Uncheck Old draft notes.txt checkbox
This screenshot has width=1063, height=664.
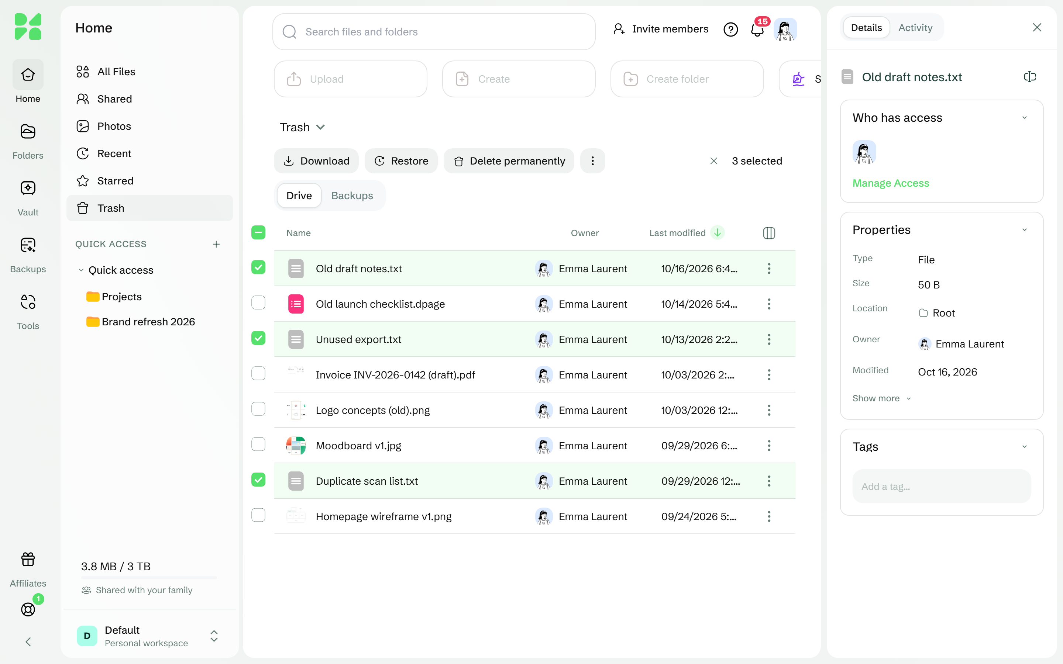tap(258, 267)
